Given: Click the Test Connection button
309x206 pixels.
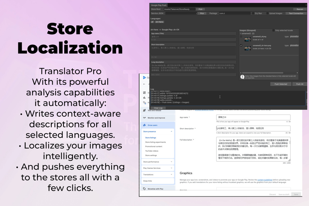Looking at the screenshot, I should (x=296, y=13).
